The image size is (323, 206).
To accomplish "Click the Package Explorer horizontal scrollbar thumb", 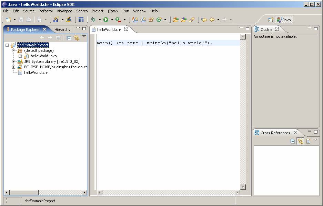I will [x=24, y=192].
